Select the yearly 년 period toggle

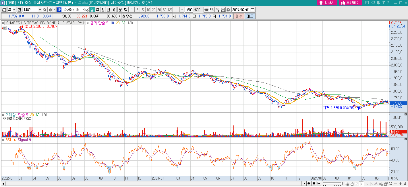pyautogui.click(x=108, y=10)
